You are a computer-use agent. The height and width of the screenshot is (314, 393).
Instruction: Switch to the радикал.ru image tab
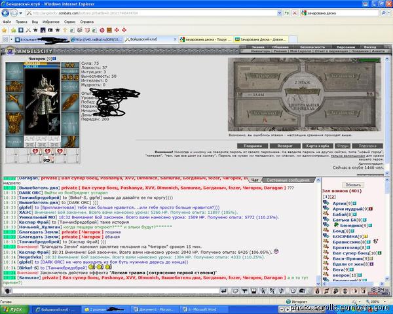tap(96, 39)
